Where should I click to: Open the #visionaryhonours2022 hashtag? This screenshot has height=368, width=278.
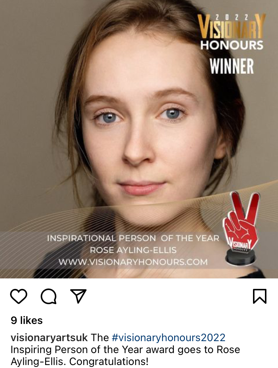(169, 337)
